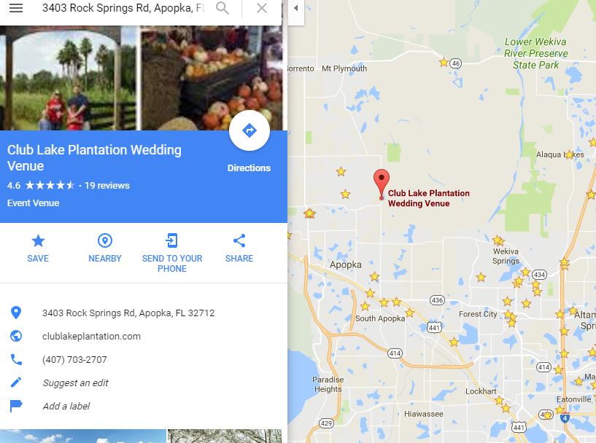
Task: Call the phone number (407) 703-2707
Action: tap(74, 359)
